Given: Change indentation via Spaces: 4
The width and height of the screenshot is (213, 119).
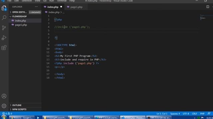Looking at the screenshot, I should point(175,114).
